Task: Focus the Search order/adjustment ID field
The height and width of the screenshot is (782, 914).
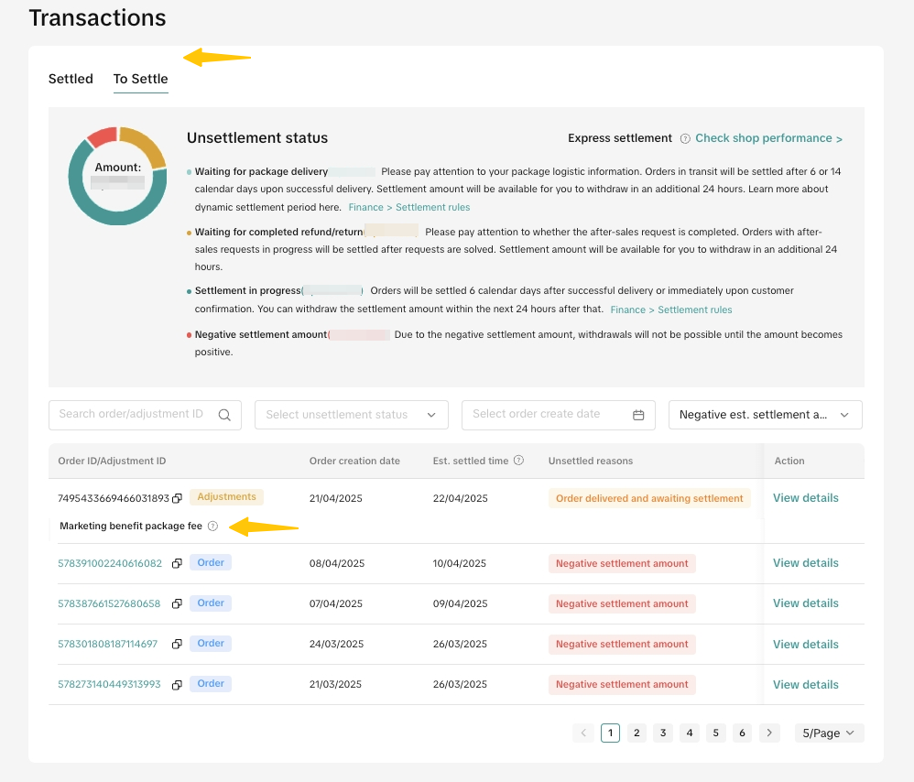Action: pyautogui.click(x=131, y=415)
